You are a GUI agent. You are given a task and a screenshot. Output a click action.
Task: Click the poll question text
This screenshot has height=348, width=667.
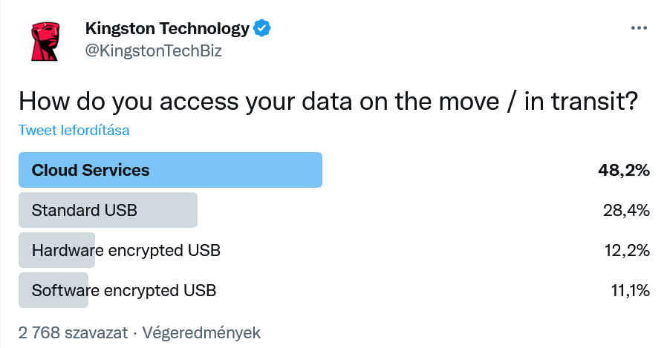328,101
